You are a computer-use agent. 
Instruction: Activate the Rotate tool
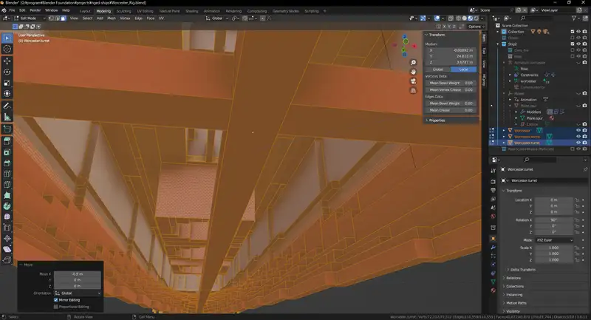(7, 72)
